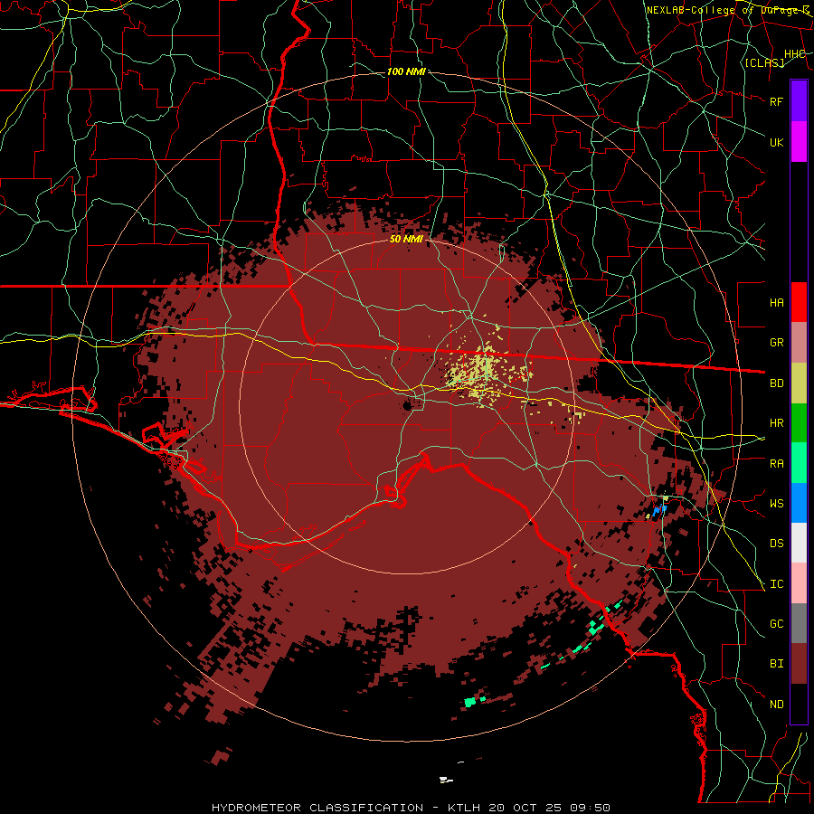The width and height of the screenshot is (814, 814).
Task: Click the blue wet snow echo cluster
Action: point(660,509)
